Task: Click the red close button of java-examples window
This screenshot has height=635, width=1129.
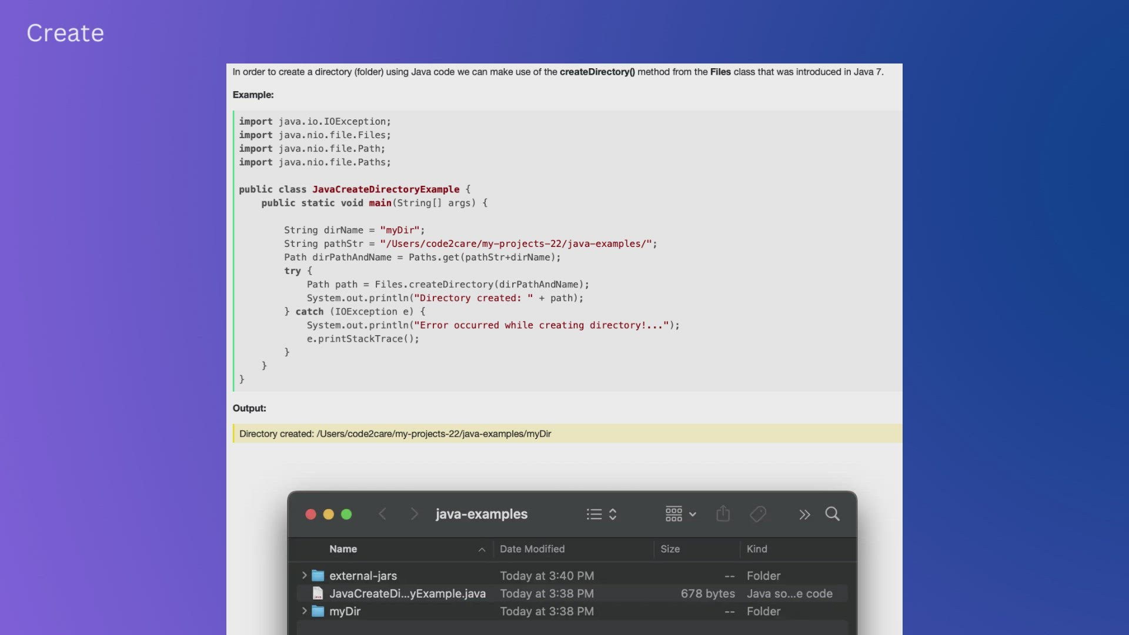Action: pos(311,514)
